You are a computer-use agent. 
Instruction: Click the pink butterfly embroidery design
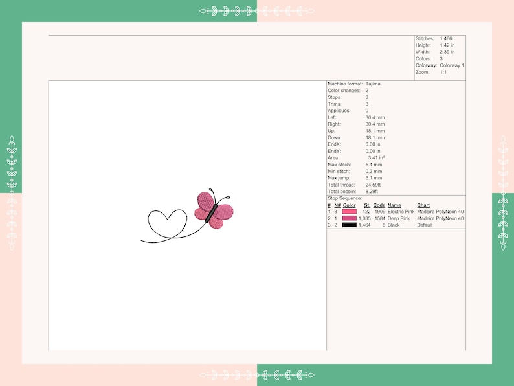(x=214, y=209)
